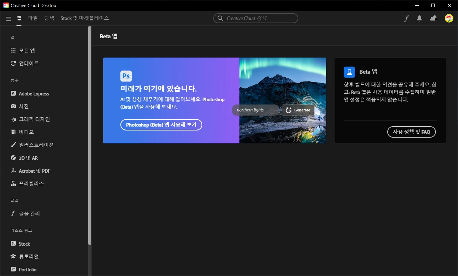The height and width of the screenshot is (276, 458).
Task: Open the 그래픽 디자인 category label
Action: click(34, 119)
